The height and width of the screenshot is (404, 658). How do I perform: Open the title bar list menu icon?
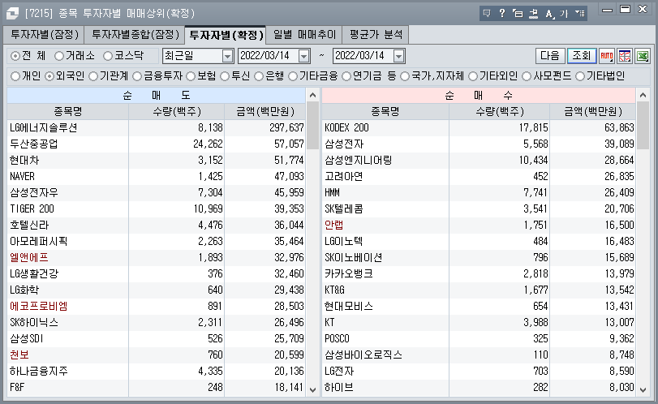(579, 14)
